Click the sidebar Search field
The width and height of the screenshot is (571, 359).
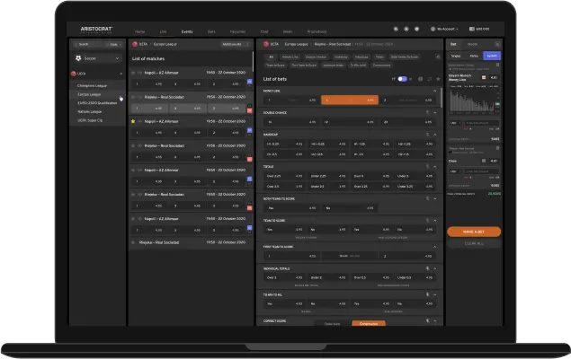[x=89, y=44]
